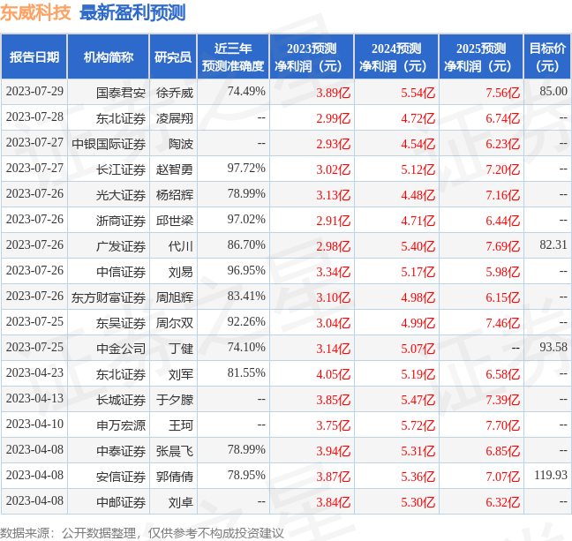Click the 2023-04-23 date cell
The image size is (572, 541).
pyautogui.click(x=34, y=373)
